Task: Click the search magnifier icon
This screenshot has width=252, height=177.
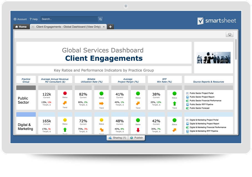Action: (100, 19)
